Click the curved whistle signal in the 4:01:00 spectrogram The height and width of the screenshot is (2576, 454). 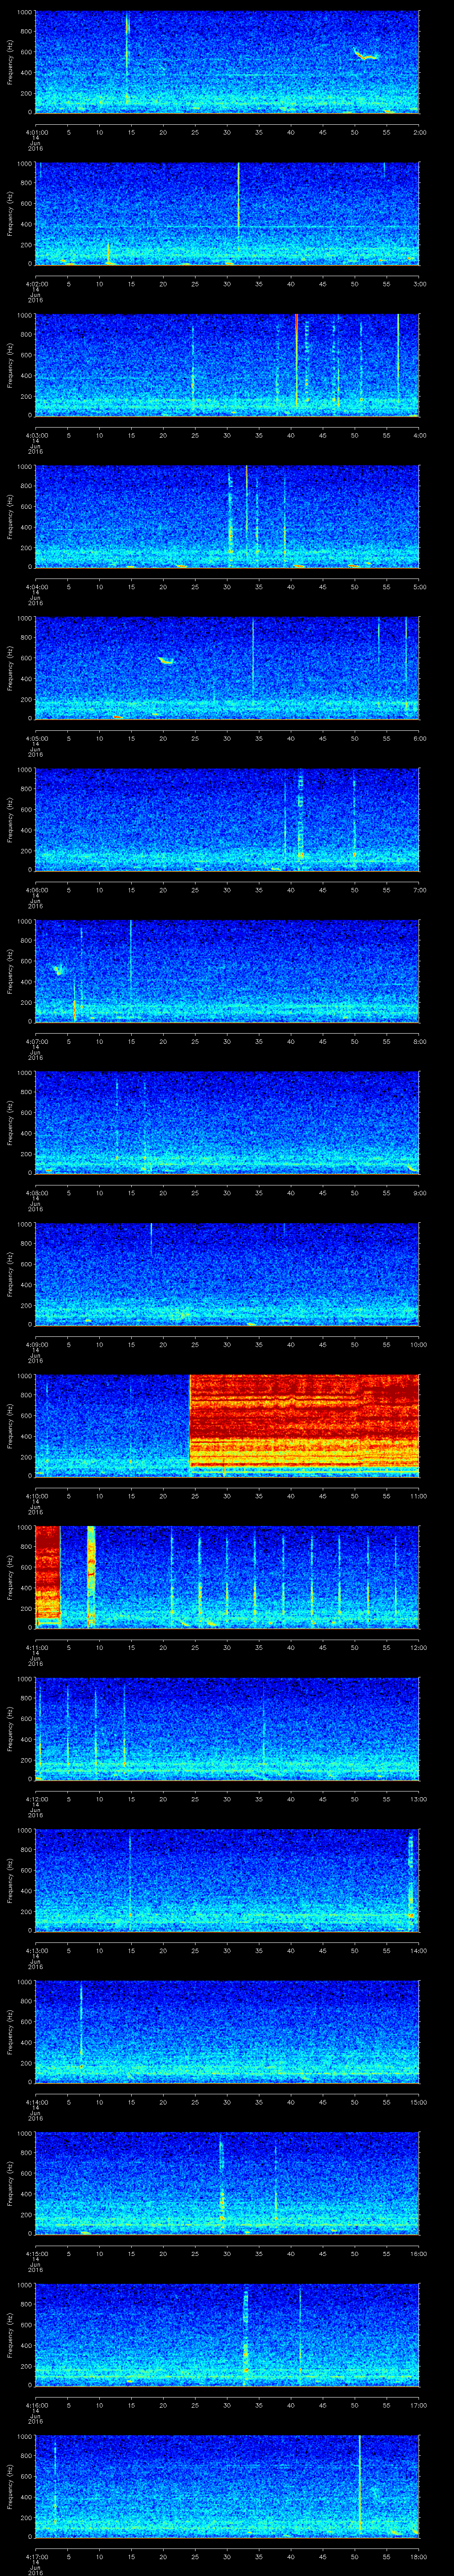click(x=365, y=56)
